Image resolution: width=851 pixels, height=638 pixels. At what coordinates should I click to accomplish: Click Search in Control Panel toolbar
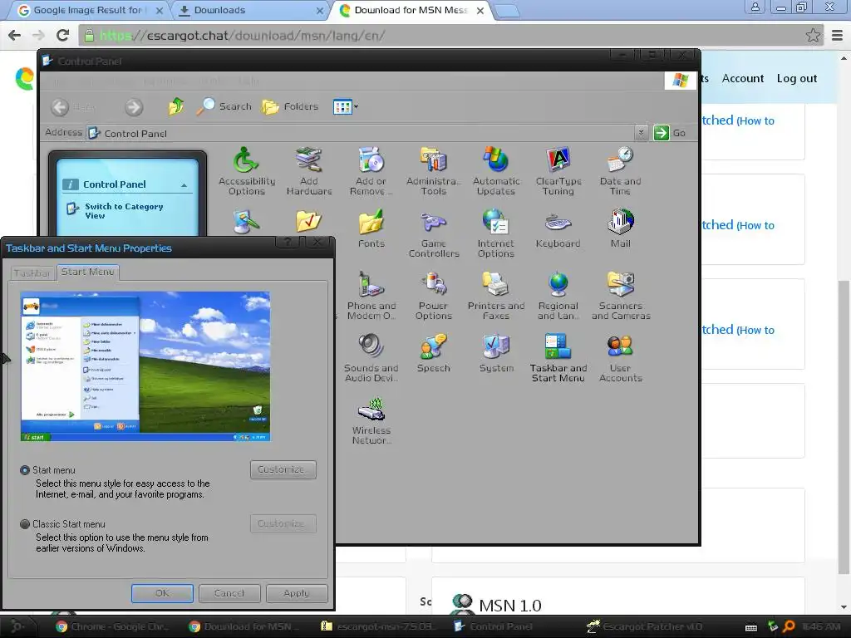point(224,106)
